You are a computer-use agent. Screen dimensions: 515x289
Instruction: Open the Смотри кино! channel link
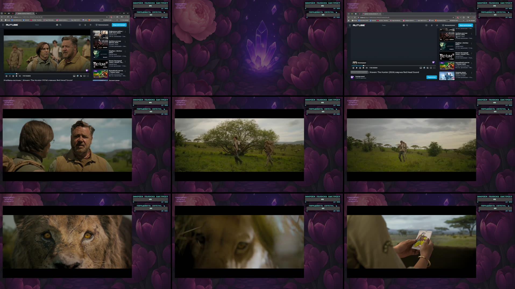(x=360, y=77)
